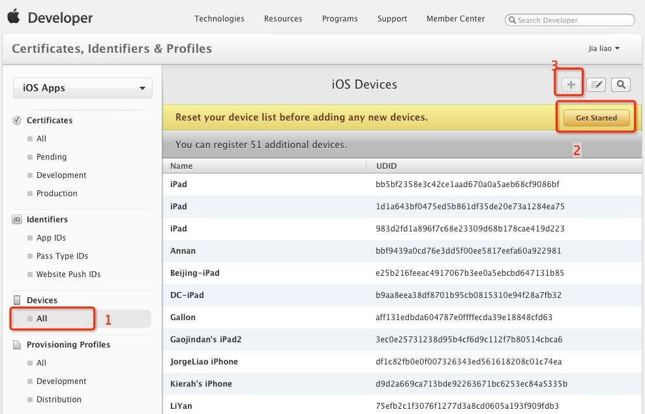Select Development under Certificates
645x414 pixels.
coord(61,175)
